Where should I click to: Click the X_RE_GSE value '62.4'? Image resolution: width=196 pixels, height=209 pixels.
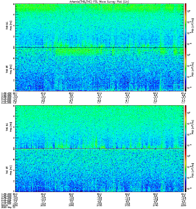pyautogui.click(x=183, y=93)
